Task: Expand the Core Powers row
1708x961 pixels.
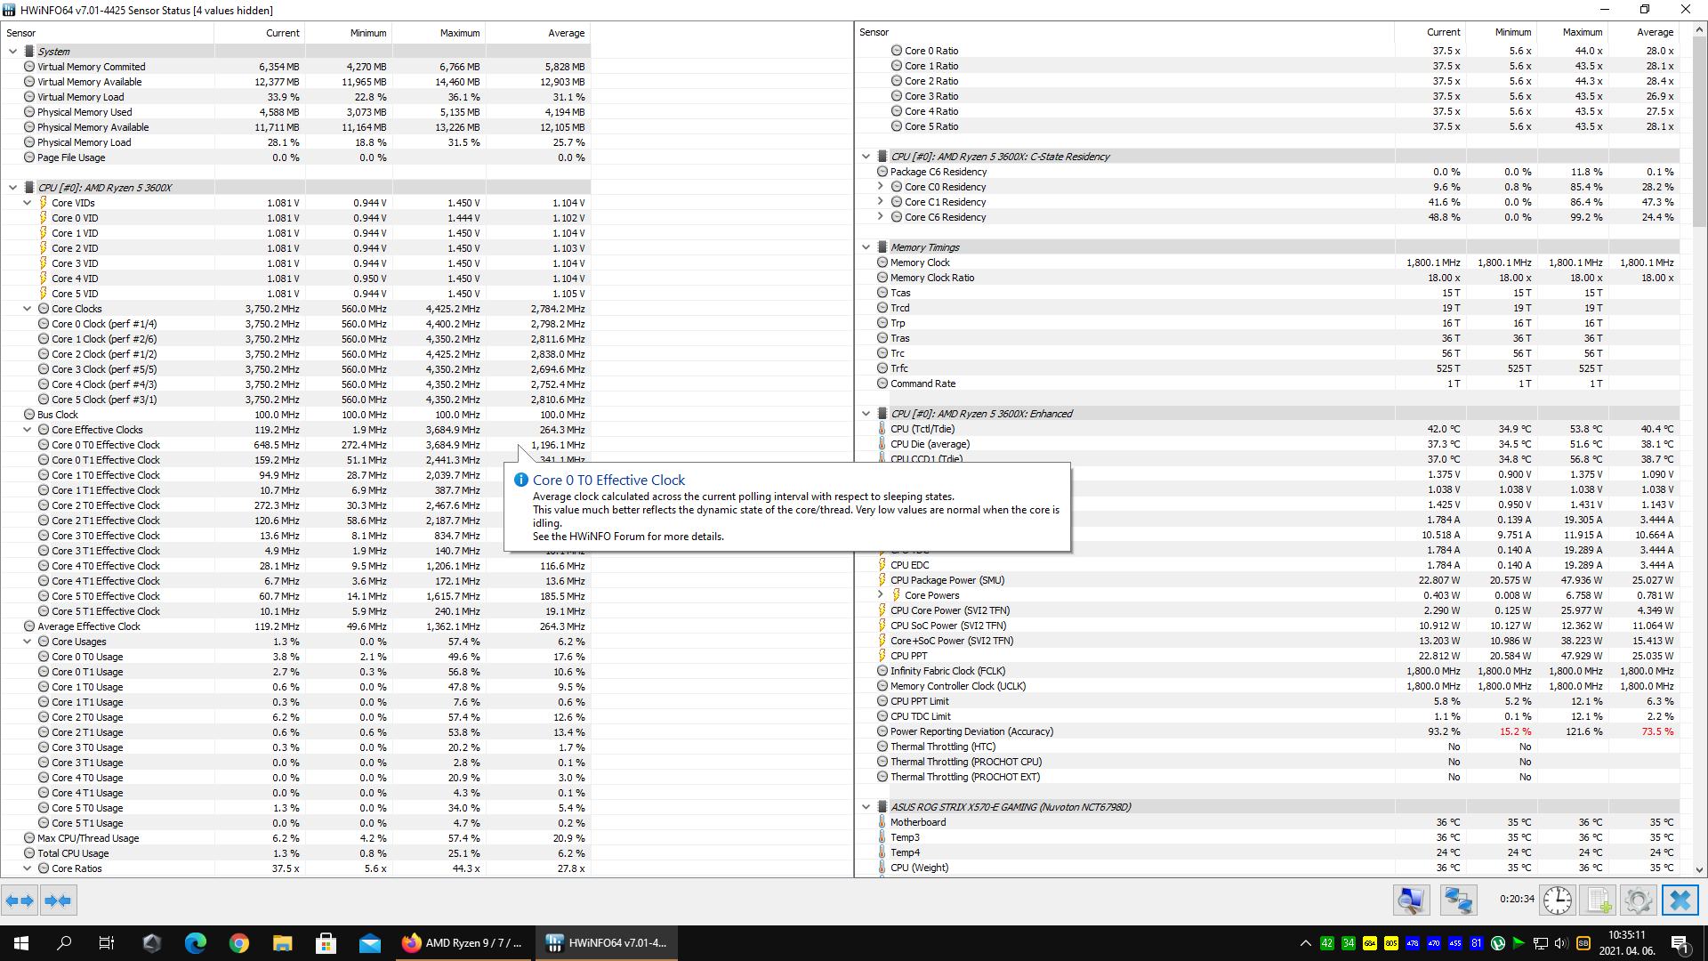Action: [x=881, y=595]
